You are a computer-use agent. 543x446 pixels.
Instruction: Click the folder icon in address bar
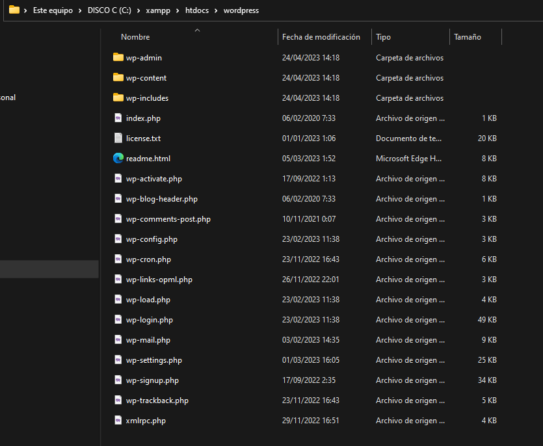pyautogui.click(x=14, y=10)
